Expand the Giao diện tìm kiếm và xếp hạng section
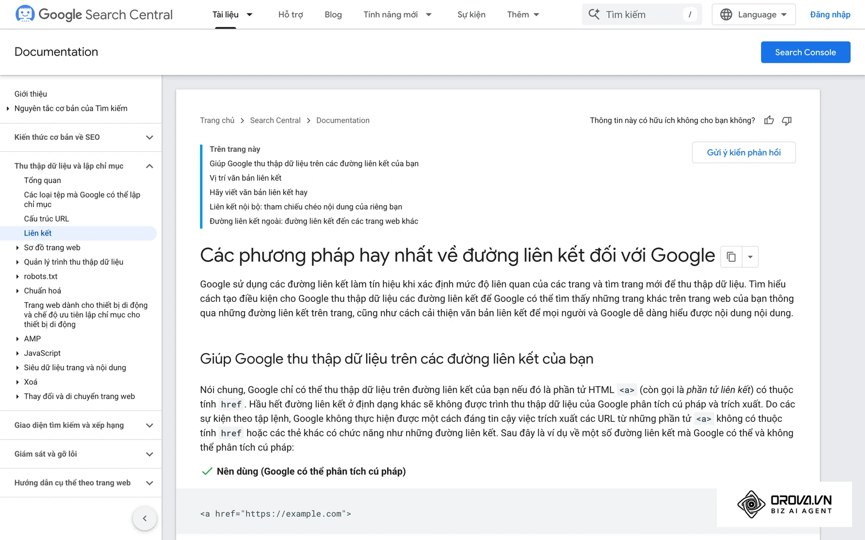Image resolution: width=865 pixels, height=540 pixels. pos(150,426)
